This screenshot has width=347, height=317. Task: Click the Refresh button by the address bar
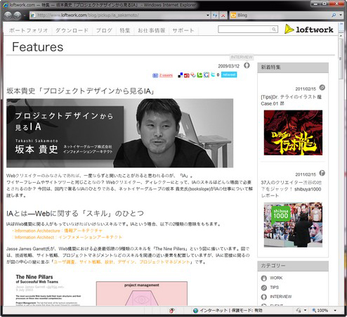pyautogui.click(x=215, y=15)
